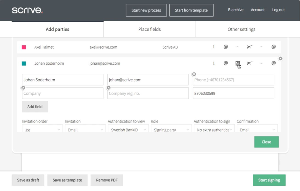The width and height of the screenshot is (300, 191).
Task: Click the empty Company input field
Action: pyautogui.click(x=62, y=93)
